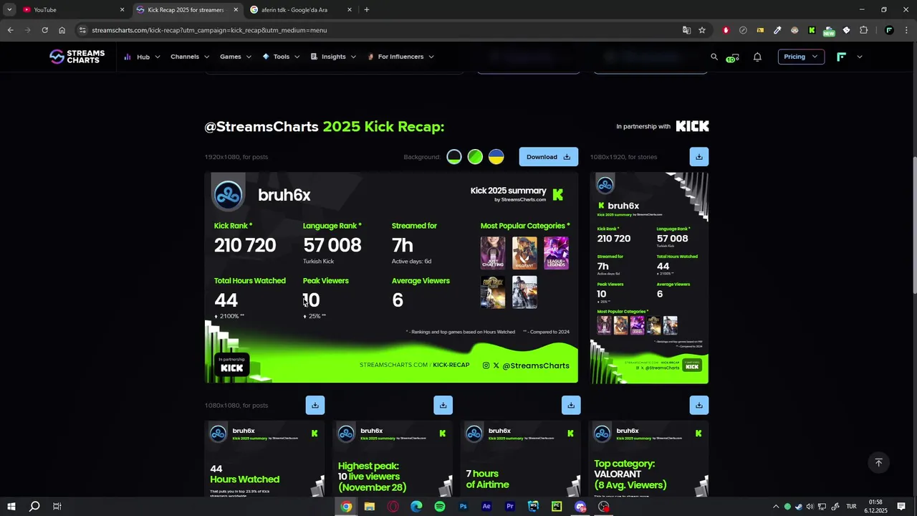Image resolution: width=917 pixels, height=516 pixels.
Task: Open the color picker eyedropper extension
Action: [x=777, y=30]
